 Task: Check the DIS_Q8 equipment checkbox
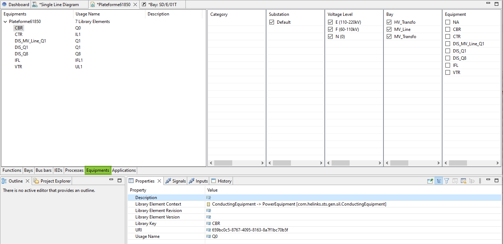448,58
